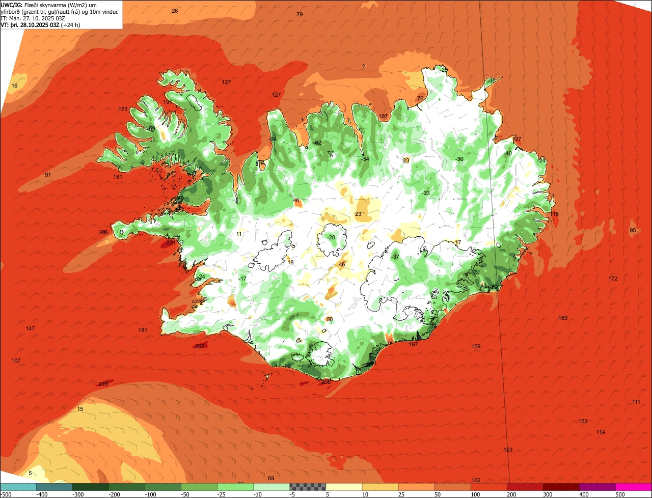The width and height of the screenshot is (652, 498).
Task: Choose the green swatch for -100 to -50
Action: click(x=164, y=487)
